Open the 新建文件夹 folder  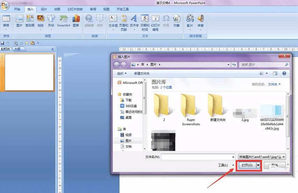coord(218,107)
